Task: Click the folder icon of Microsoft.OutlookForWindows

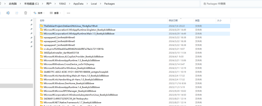Action: click(41, 68)
